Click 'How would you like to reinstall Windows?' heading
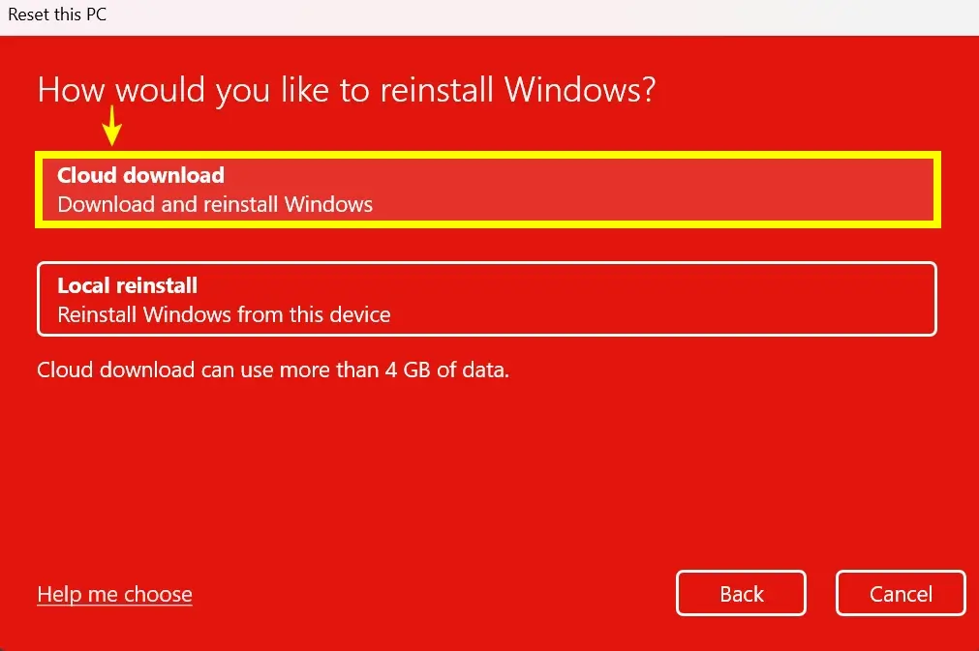 pos(345,90)
